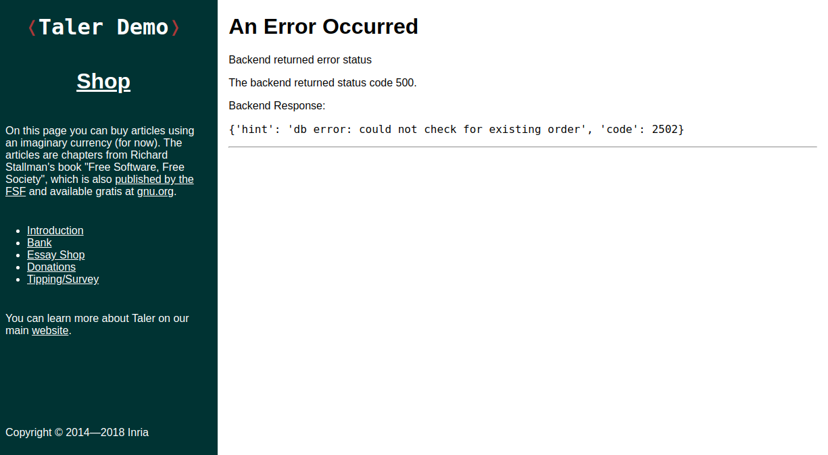Click the horizontal divider below the error
The width and height of the screenshot is (828, 455).
click(x=522, y=146)
